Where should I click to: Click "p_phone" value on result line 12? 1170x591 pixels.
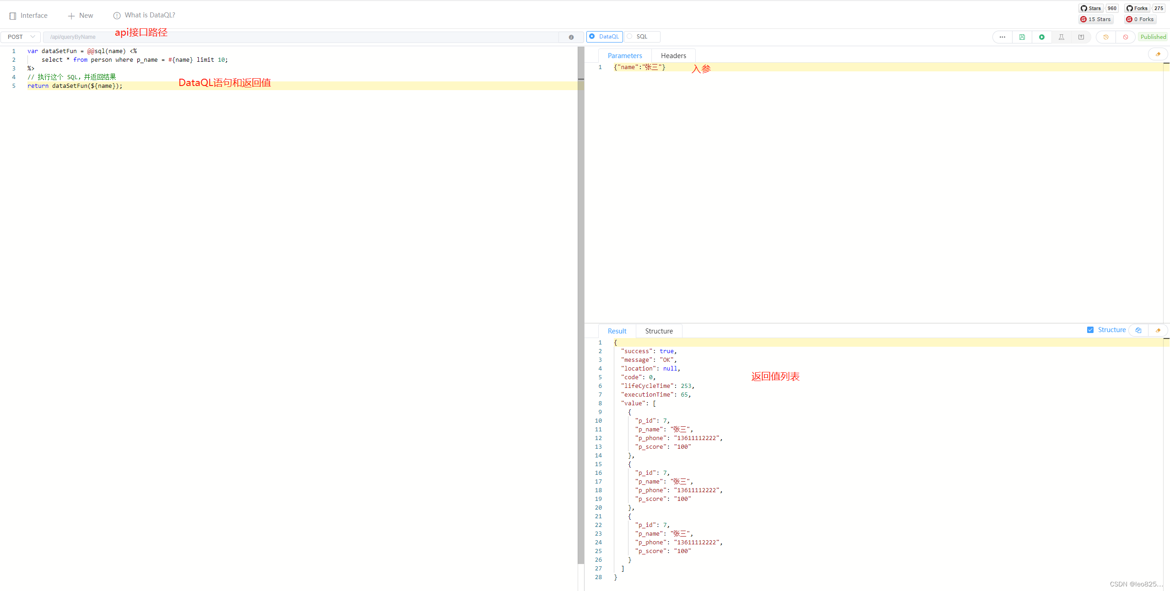coord(696,438)
